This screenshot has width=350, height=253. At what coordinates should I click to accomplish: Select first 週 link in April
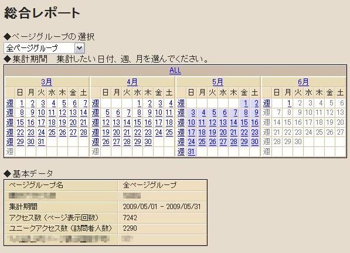[x=96, y=103]
